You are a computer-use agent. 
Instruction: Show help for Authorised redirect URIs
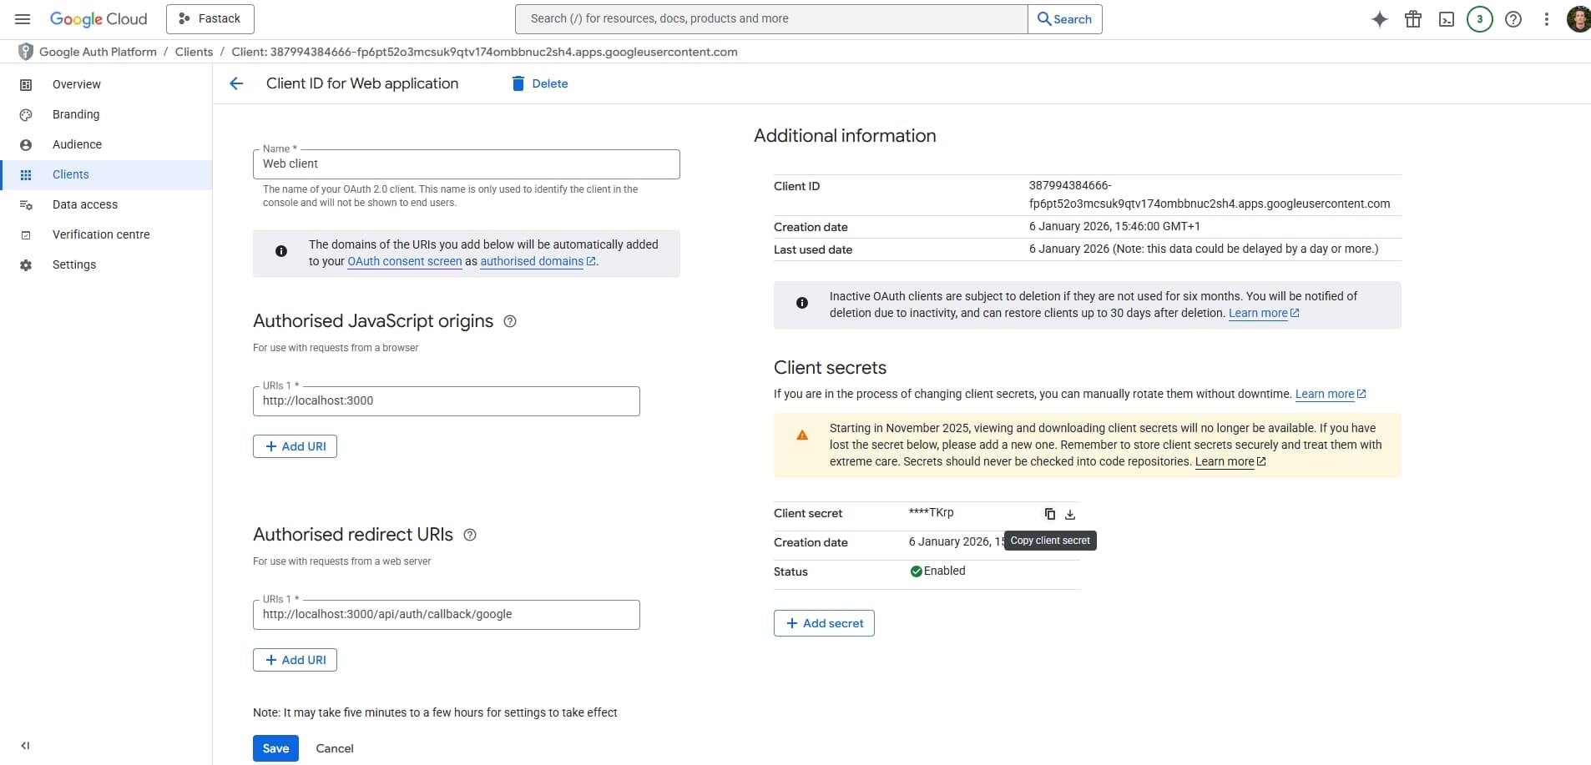tap(470, 535)
